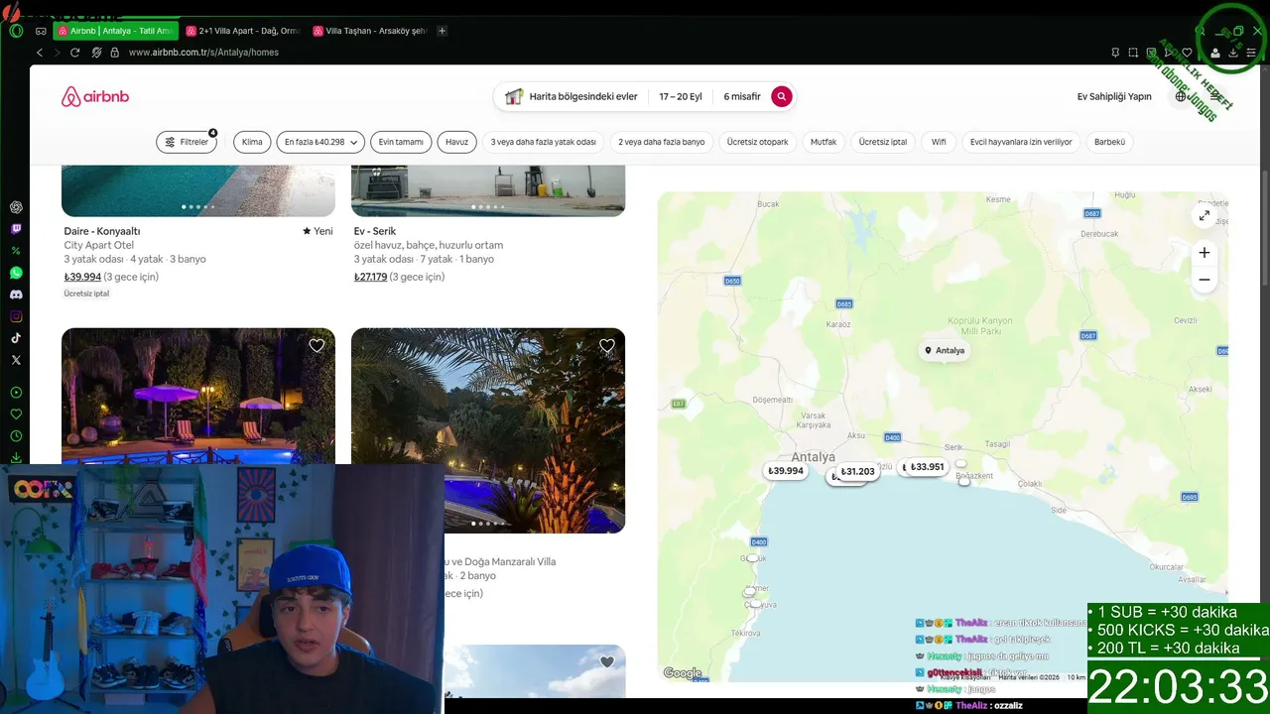Toggle the Barbekü filter chip

coord(1109,142)
